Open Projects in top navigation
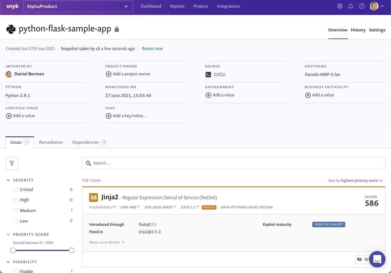 [201, 6]
